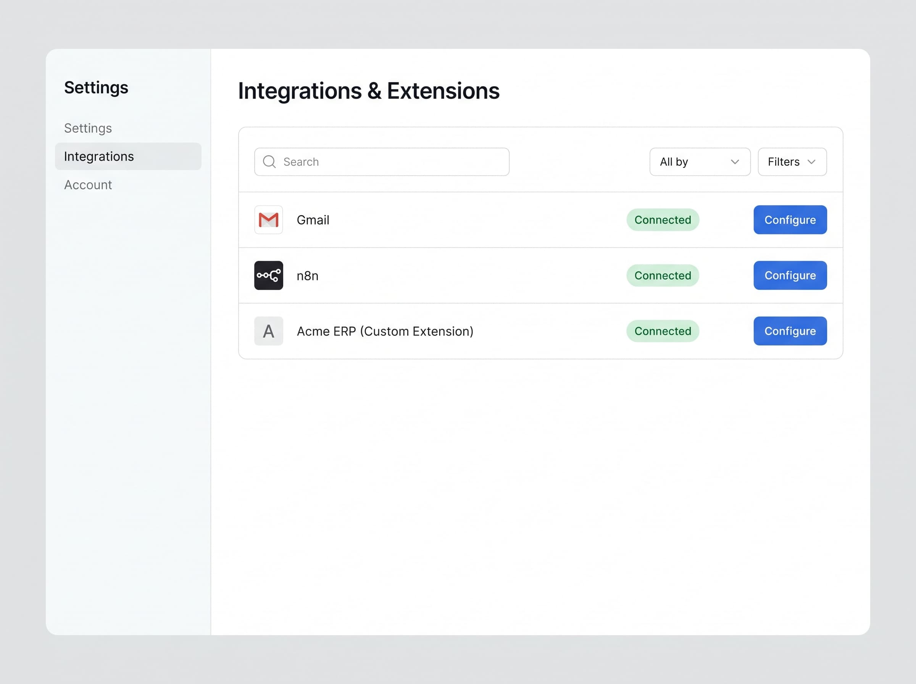This screenshot has width=916, height=684.
Task: Click the Acme ERP Connected status badge
Action: pyautogui.click(x=663, y=331)
